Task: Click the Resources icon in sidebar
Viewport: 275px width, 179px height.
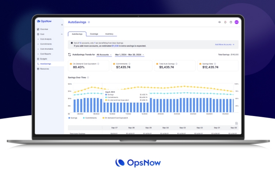Action: [x=38, y=69]
